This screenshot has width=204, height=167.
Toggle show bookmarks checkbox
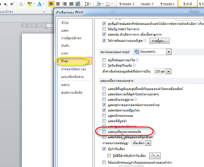[104, 121]
